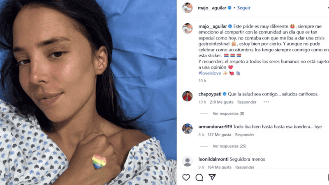Open the post photo
This screenshot has width=329, height=185.
88,92
